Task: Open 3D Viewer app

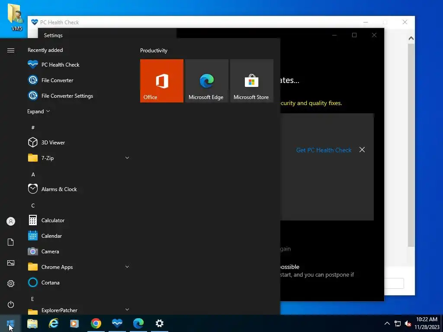Action: point(79,143)
